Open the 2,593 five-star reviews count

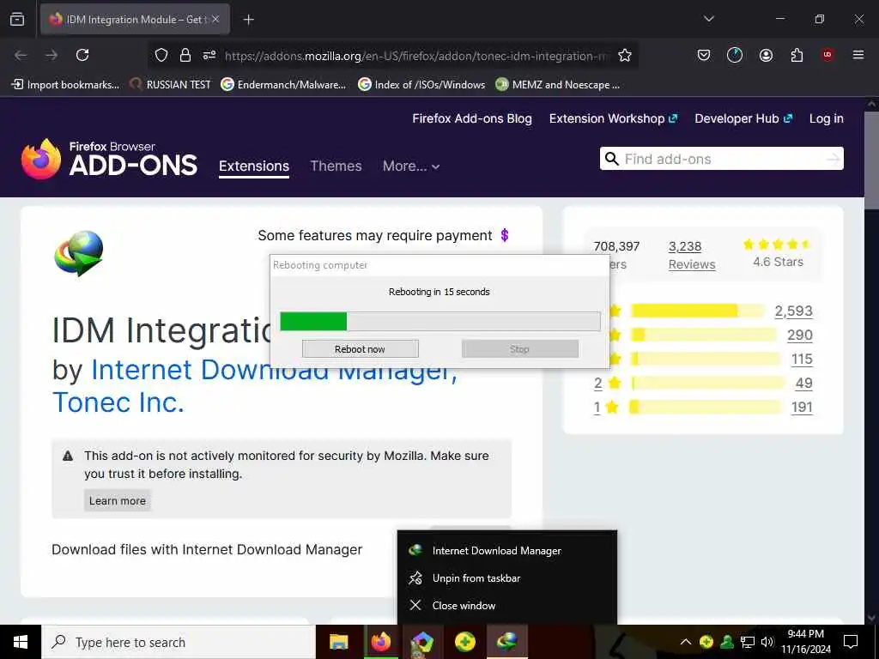(793, 311)
